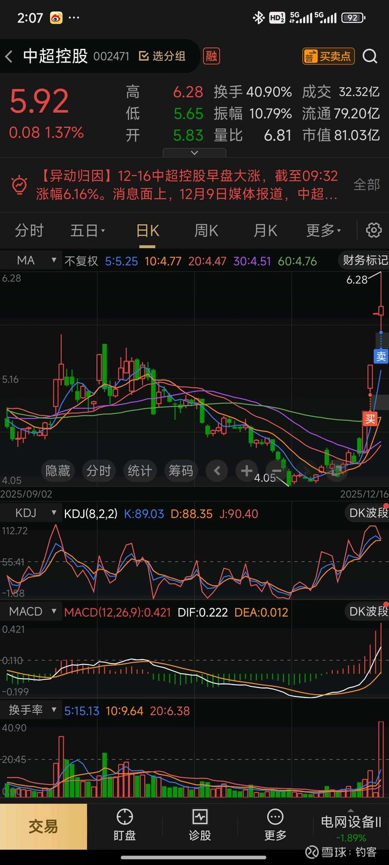
Task: Open the 五日 dropdown tab
Action: point(87,230)
